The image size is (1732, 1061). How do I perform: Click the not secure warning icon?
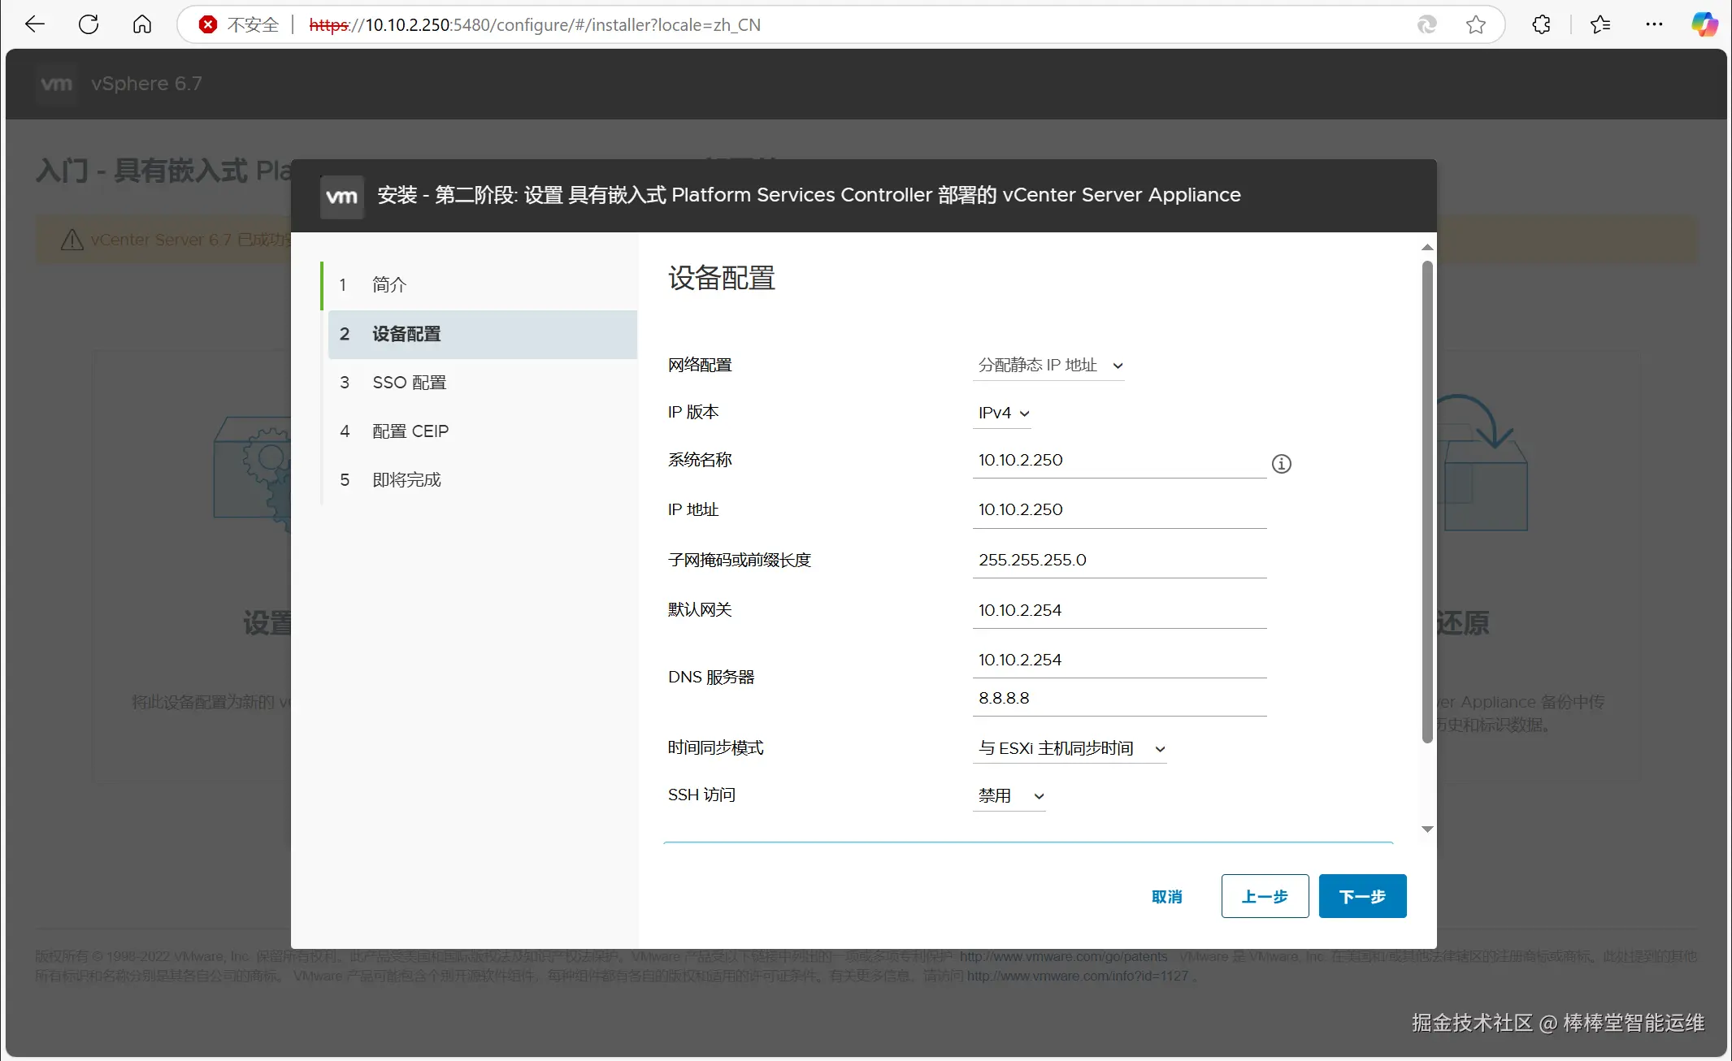click(x=208, y=24)
